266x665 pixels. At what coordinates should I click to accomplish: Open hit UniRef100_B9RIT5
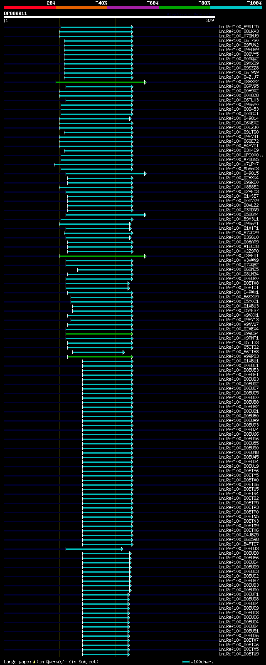click(x=239, y=27)
